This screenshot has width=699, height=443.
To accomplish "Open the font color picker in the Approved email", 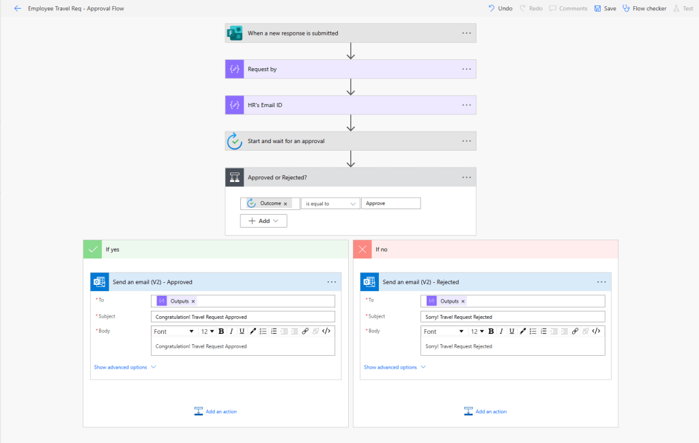I will (x=253, y=331).
